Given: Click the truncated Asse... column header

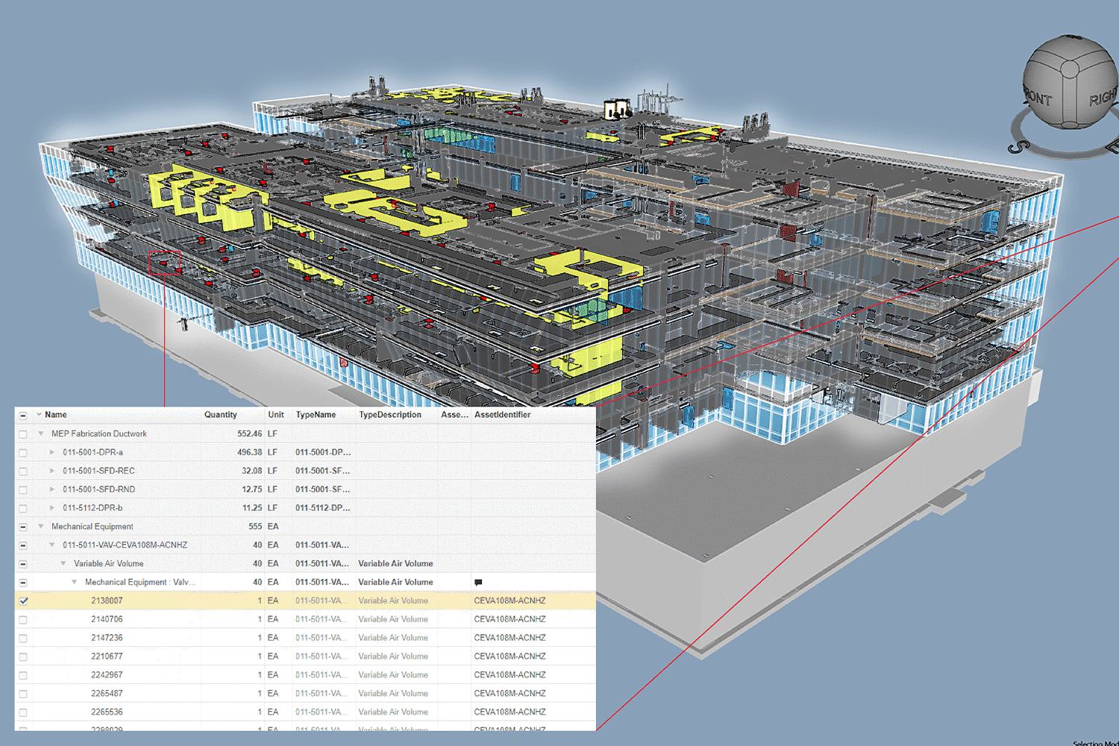Looking at the screenshot, I should click(x=454, y=415).
